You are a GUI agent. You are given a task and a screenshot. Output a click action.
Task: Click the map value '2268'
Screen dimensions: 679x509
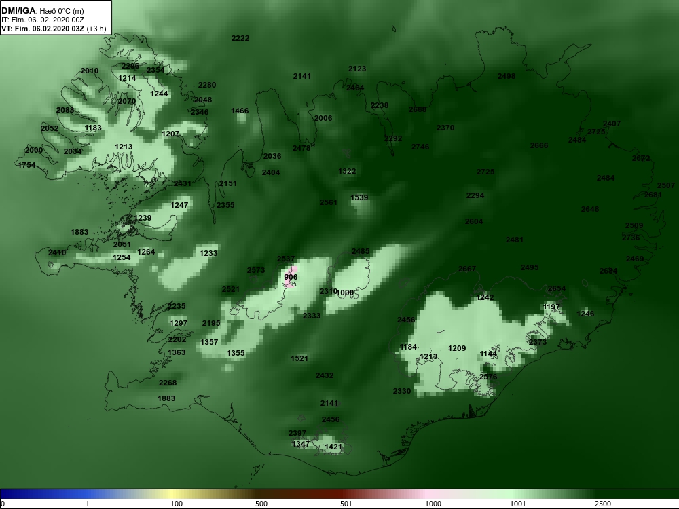point(168,383)
